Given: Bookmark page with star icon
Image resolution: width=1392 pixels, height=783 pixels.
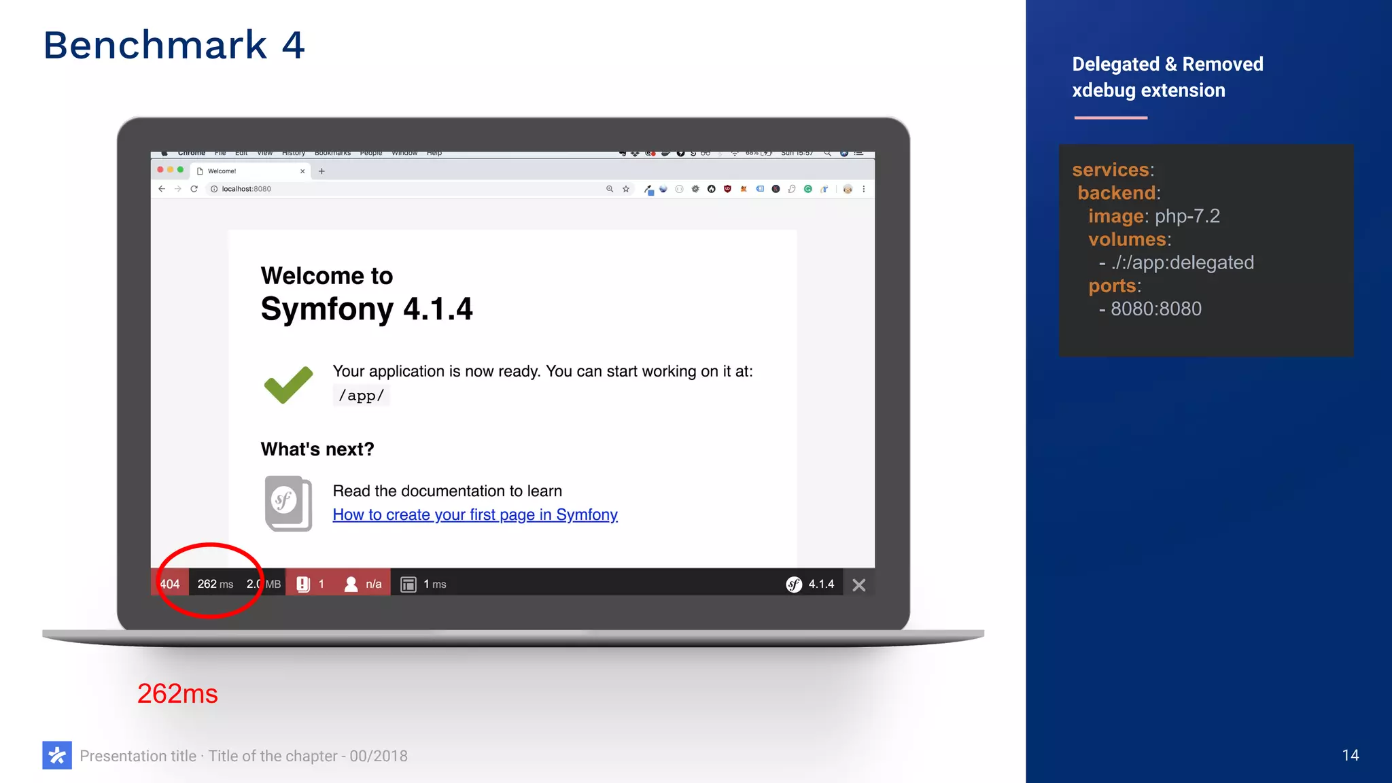Looking at the screenshot, I should [x=626, y=189].
